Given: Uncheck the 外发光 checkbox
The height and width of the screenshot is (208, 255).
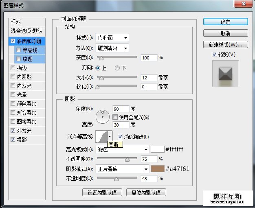Looking at the screenshot, I should point(13,130).
